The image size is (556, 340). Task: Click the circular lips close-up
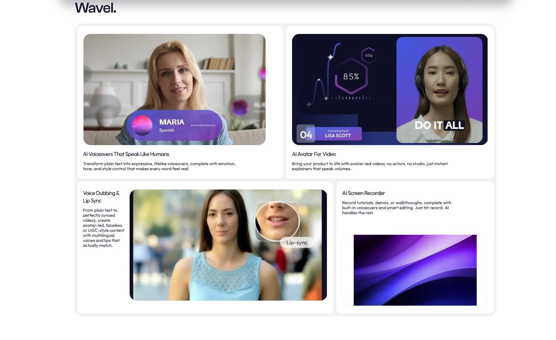tap(277, 221)
